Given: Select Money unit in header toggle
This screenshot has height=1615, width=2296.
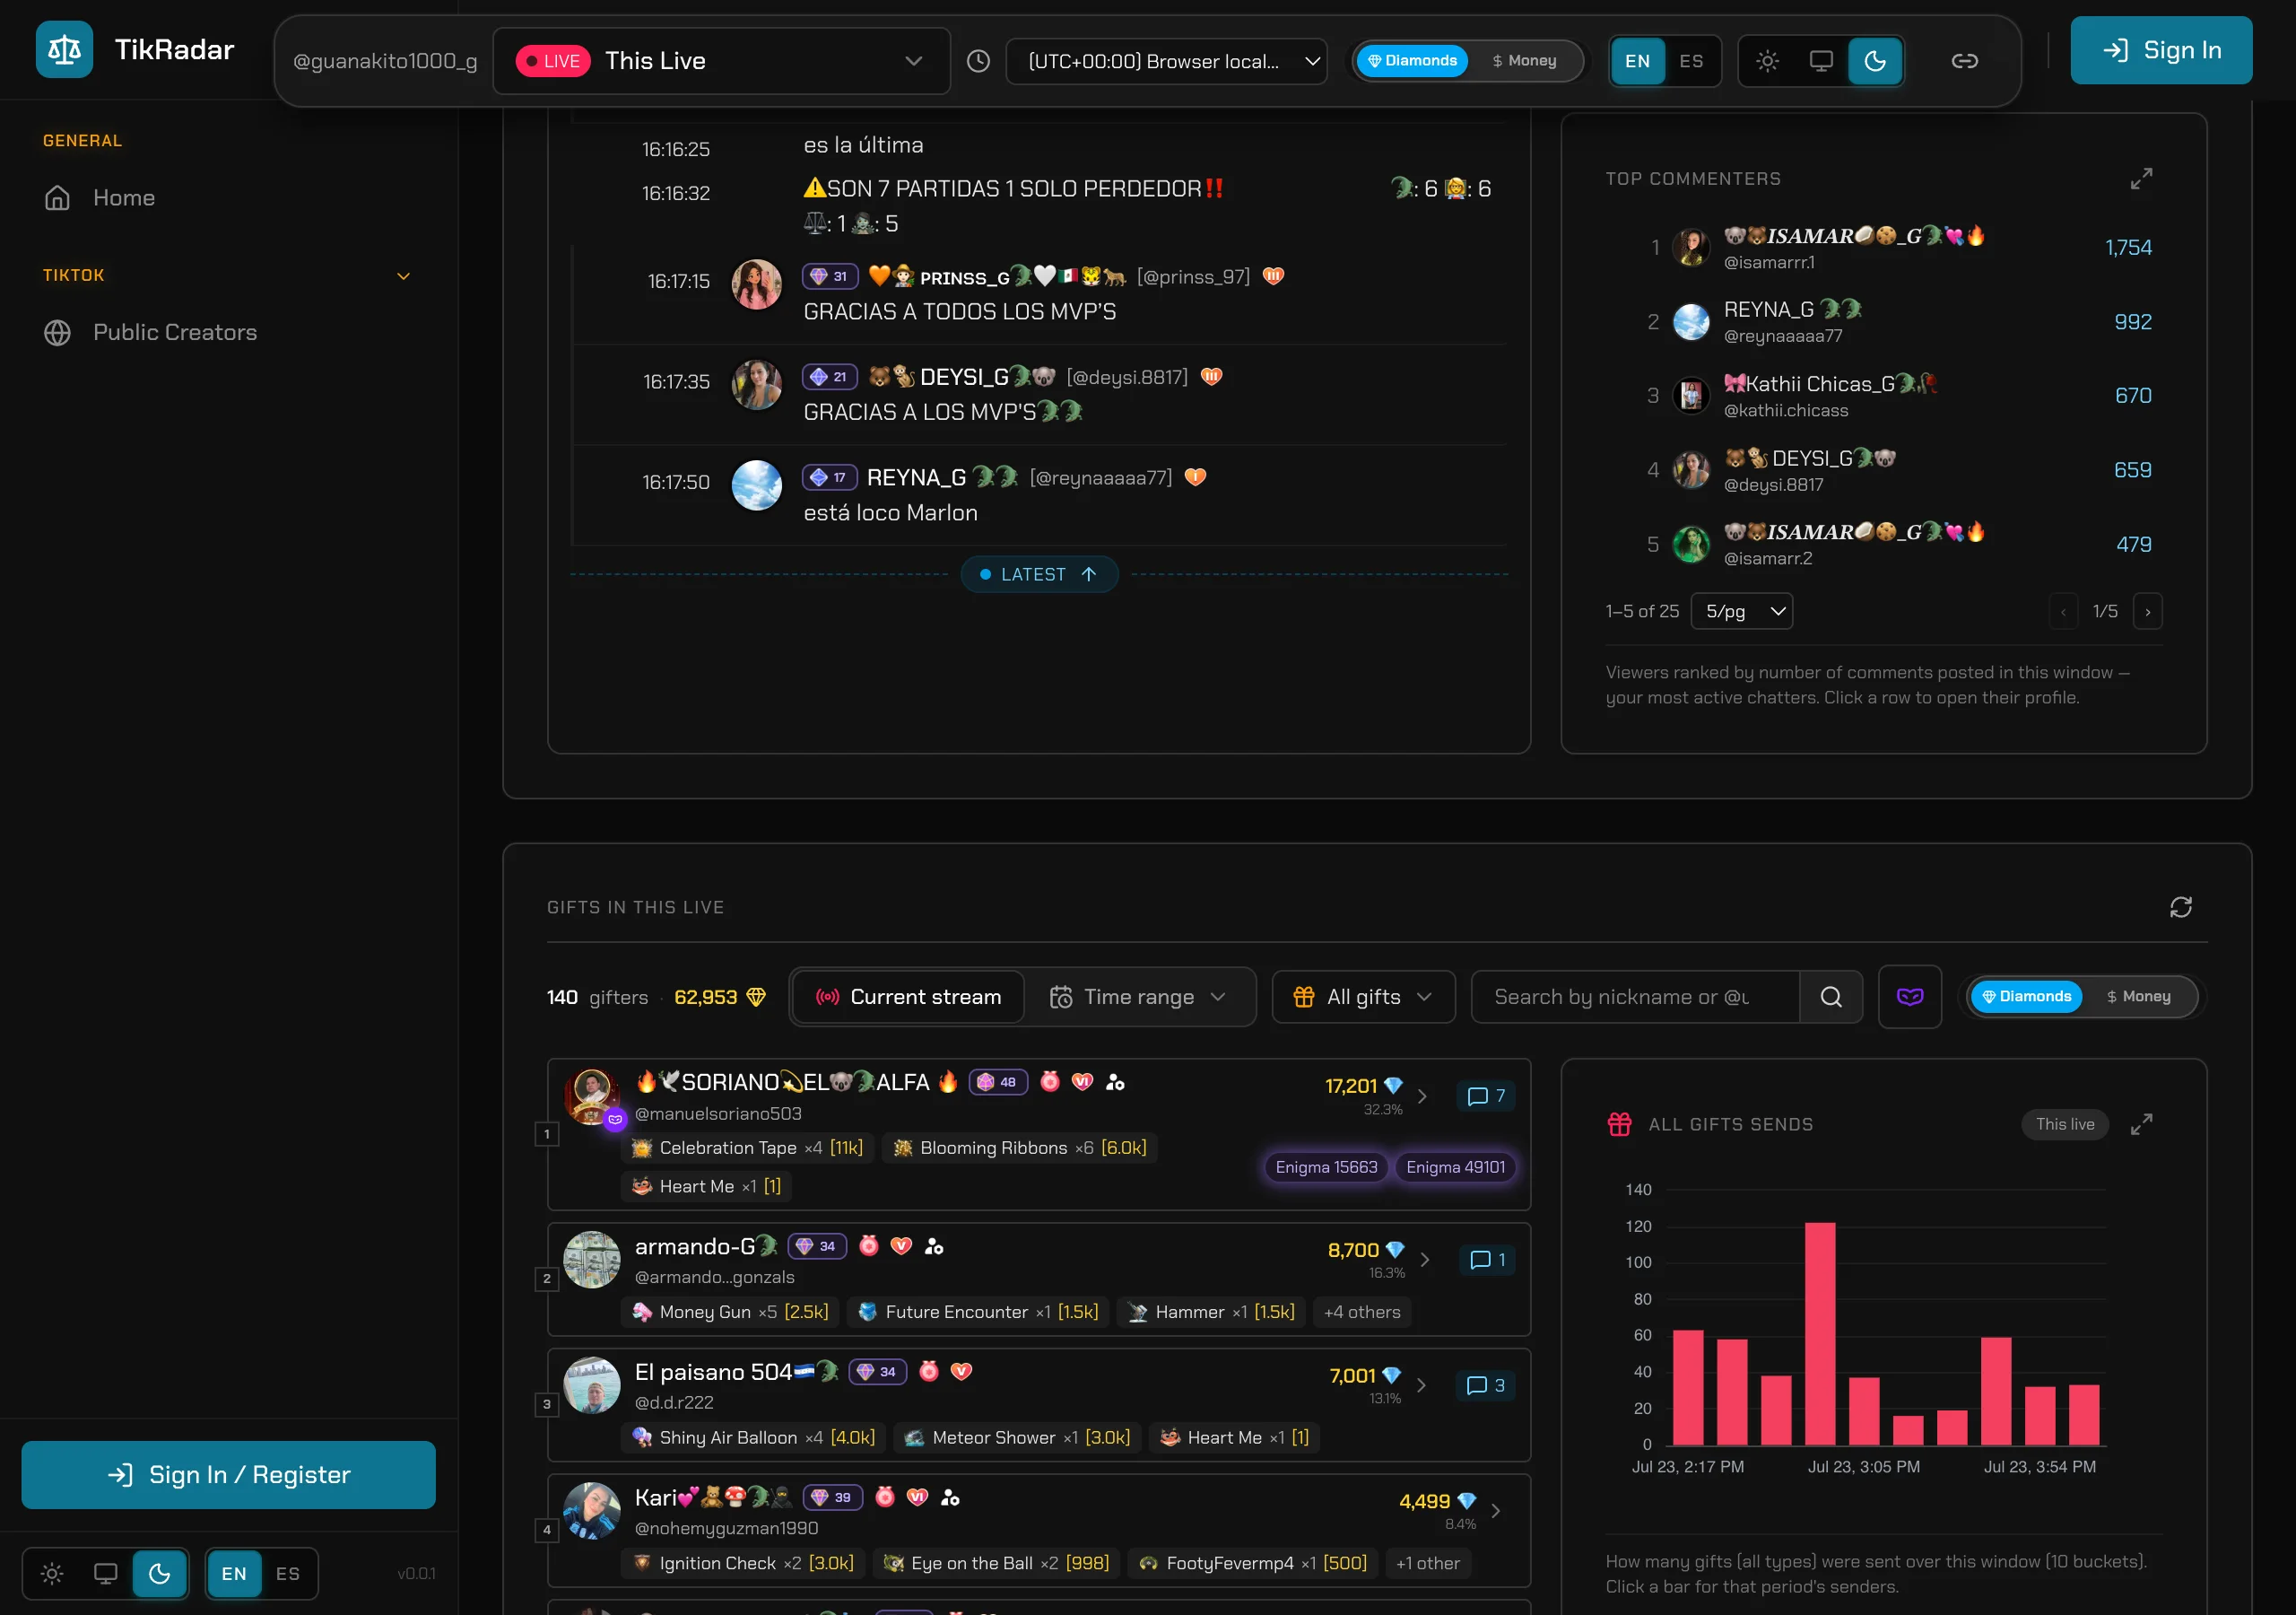Looking at the screenshot, I should coord(1524,61).
